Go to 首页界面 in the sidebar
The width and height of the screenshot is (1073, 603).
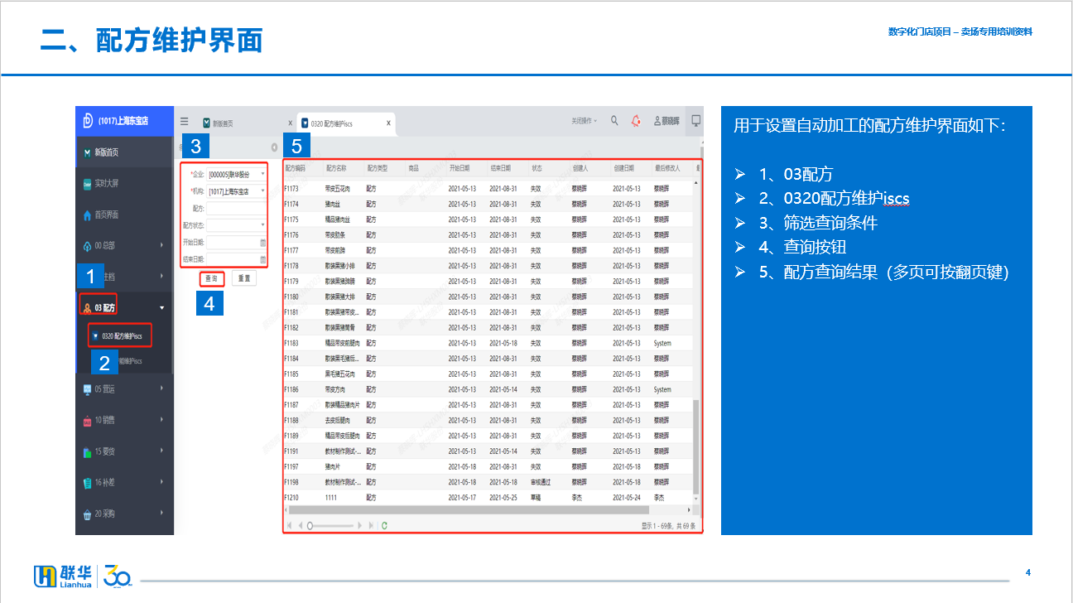(124, 215)
